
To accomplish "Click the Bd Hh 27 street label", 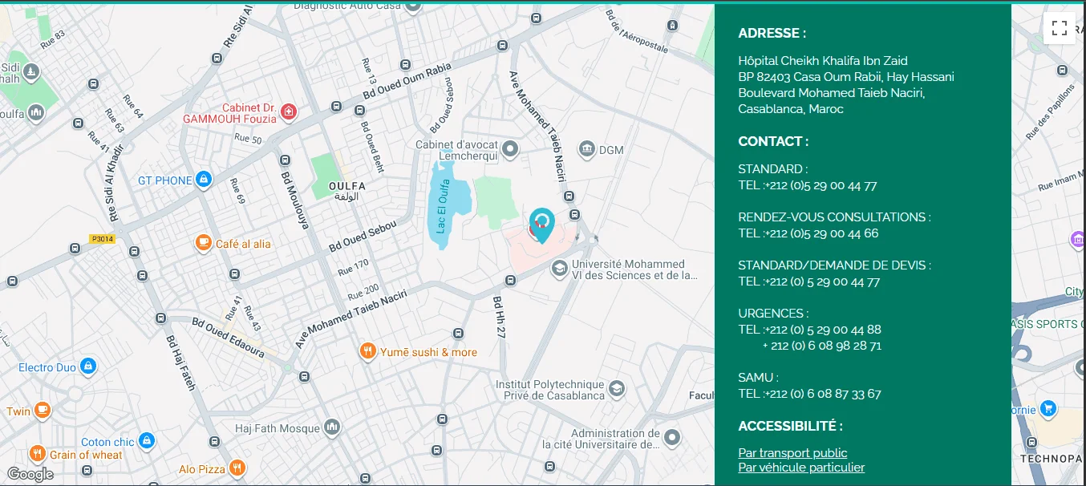I will pyautogui.click(x=500, y=318).
